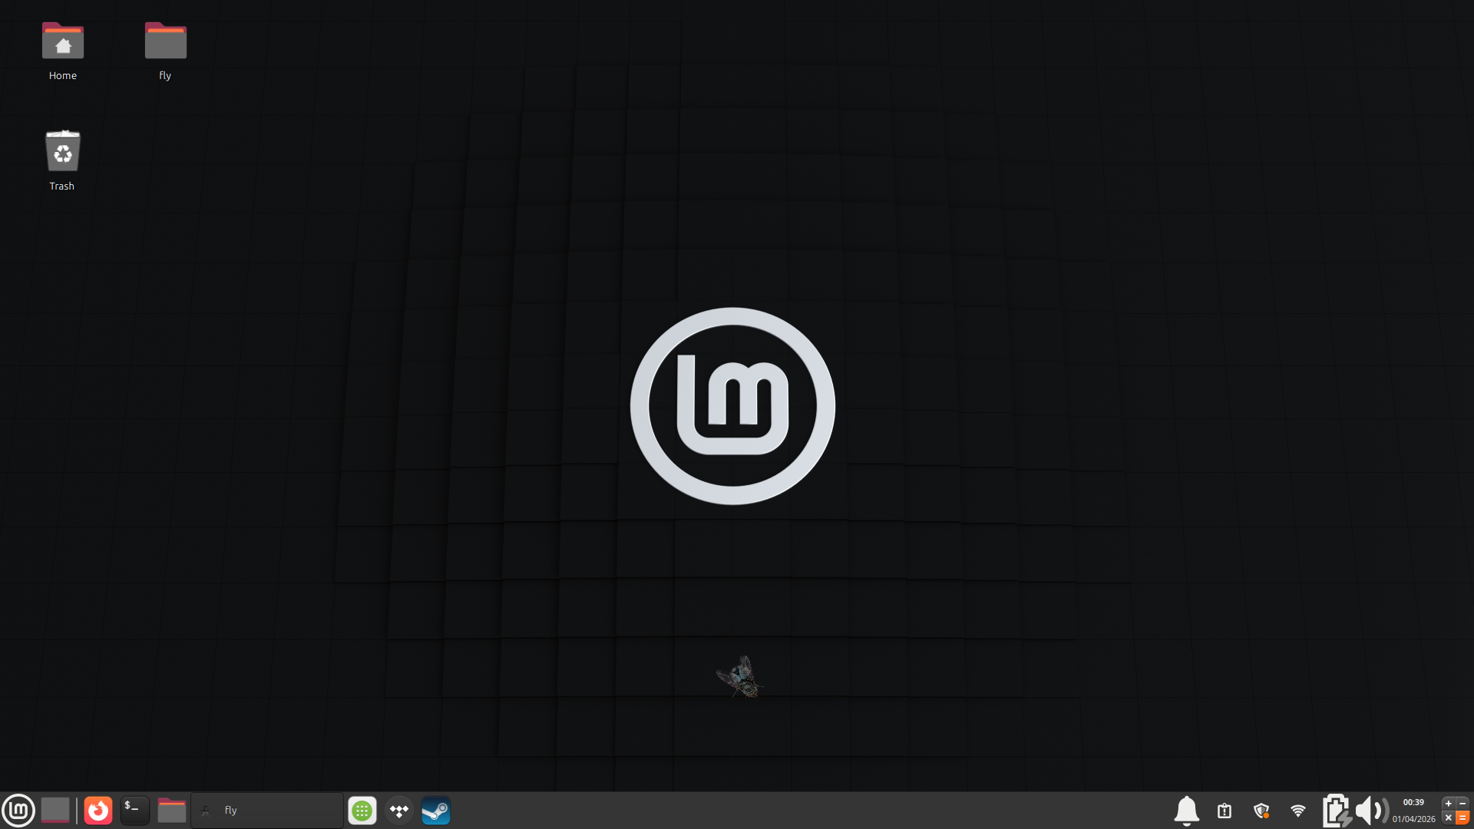Launch Steam from the panel
This screenshot has width=1474, height=829.
pyautogui.click(x=435, y=810)
